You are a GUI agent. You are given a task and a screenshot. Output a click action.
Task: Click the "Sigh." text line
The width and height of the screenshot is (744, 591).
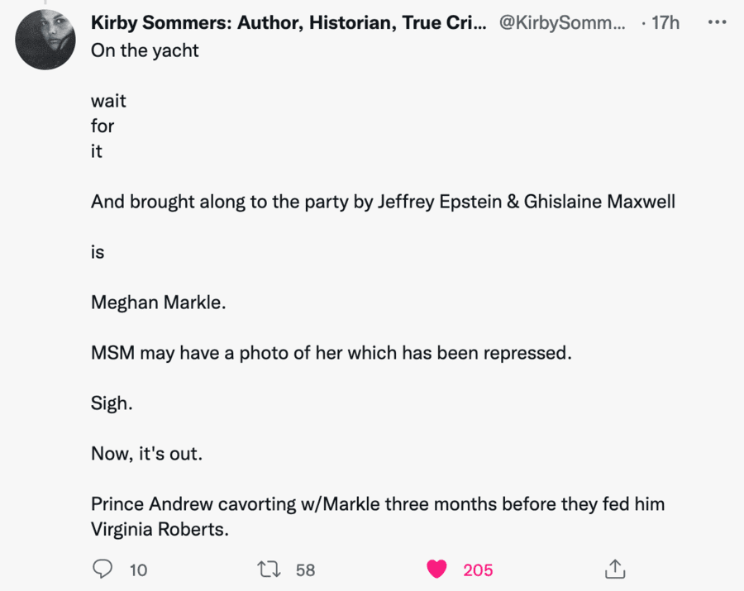pyautogui.click(x=111, y=403)
